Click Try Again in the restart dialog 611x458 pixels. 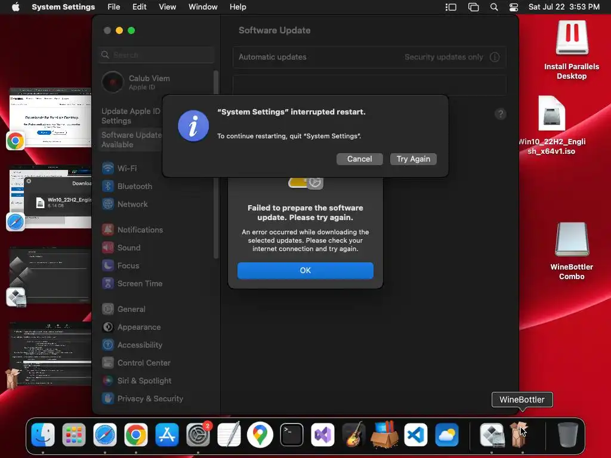[x=413, y=159]
